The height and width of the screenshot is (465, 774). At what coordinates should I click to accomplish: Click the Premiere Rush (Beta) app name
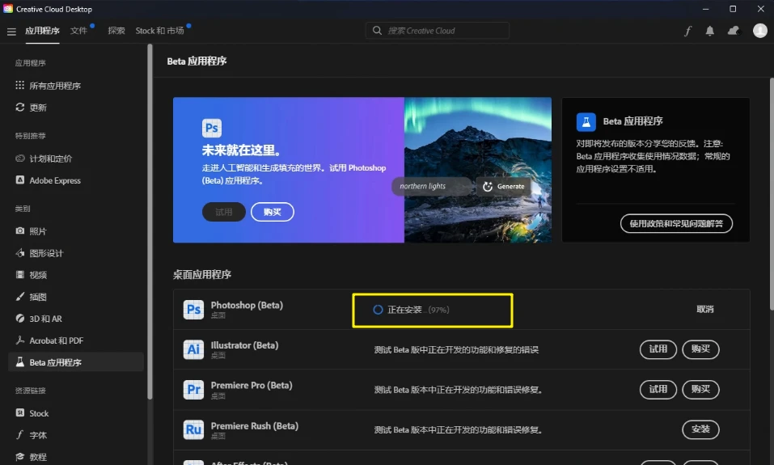[x=254, y=425]
